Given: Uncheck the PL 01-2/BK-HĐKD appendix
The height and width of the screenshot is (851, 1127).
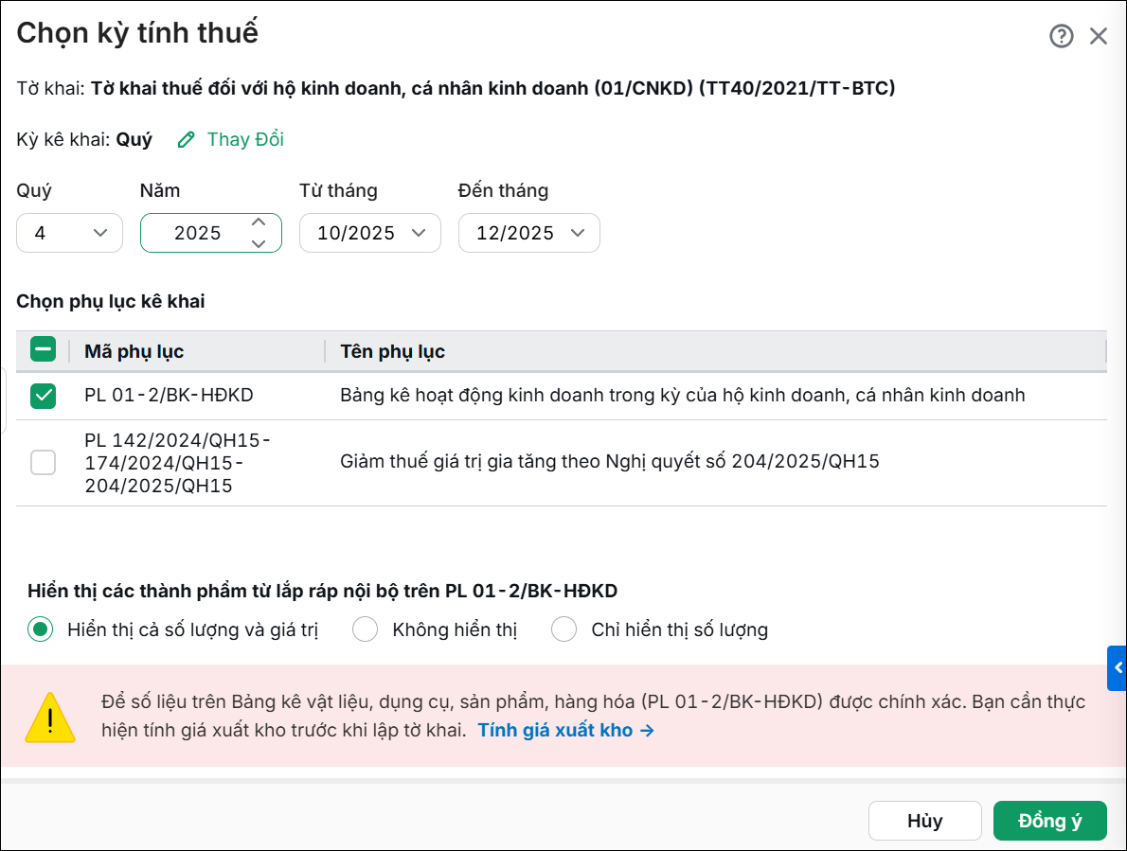Looking at the screenshot, I should coord(44,395).
